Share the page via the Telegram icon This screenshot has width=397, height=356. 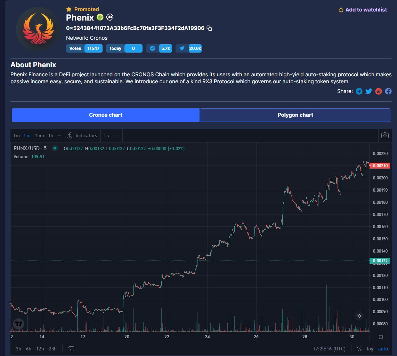359,91
